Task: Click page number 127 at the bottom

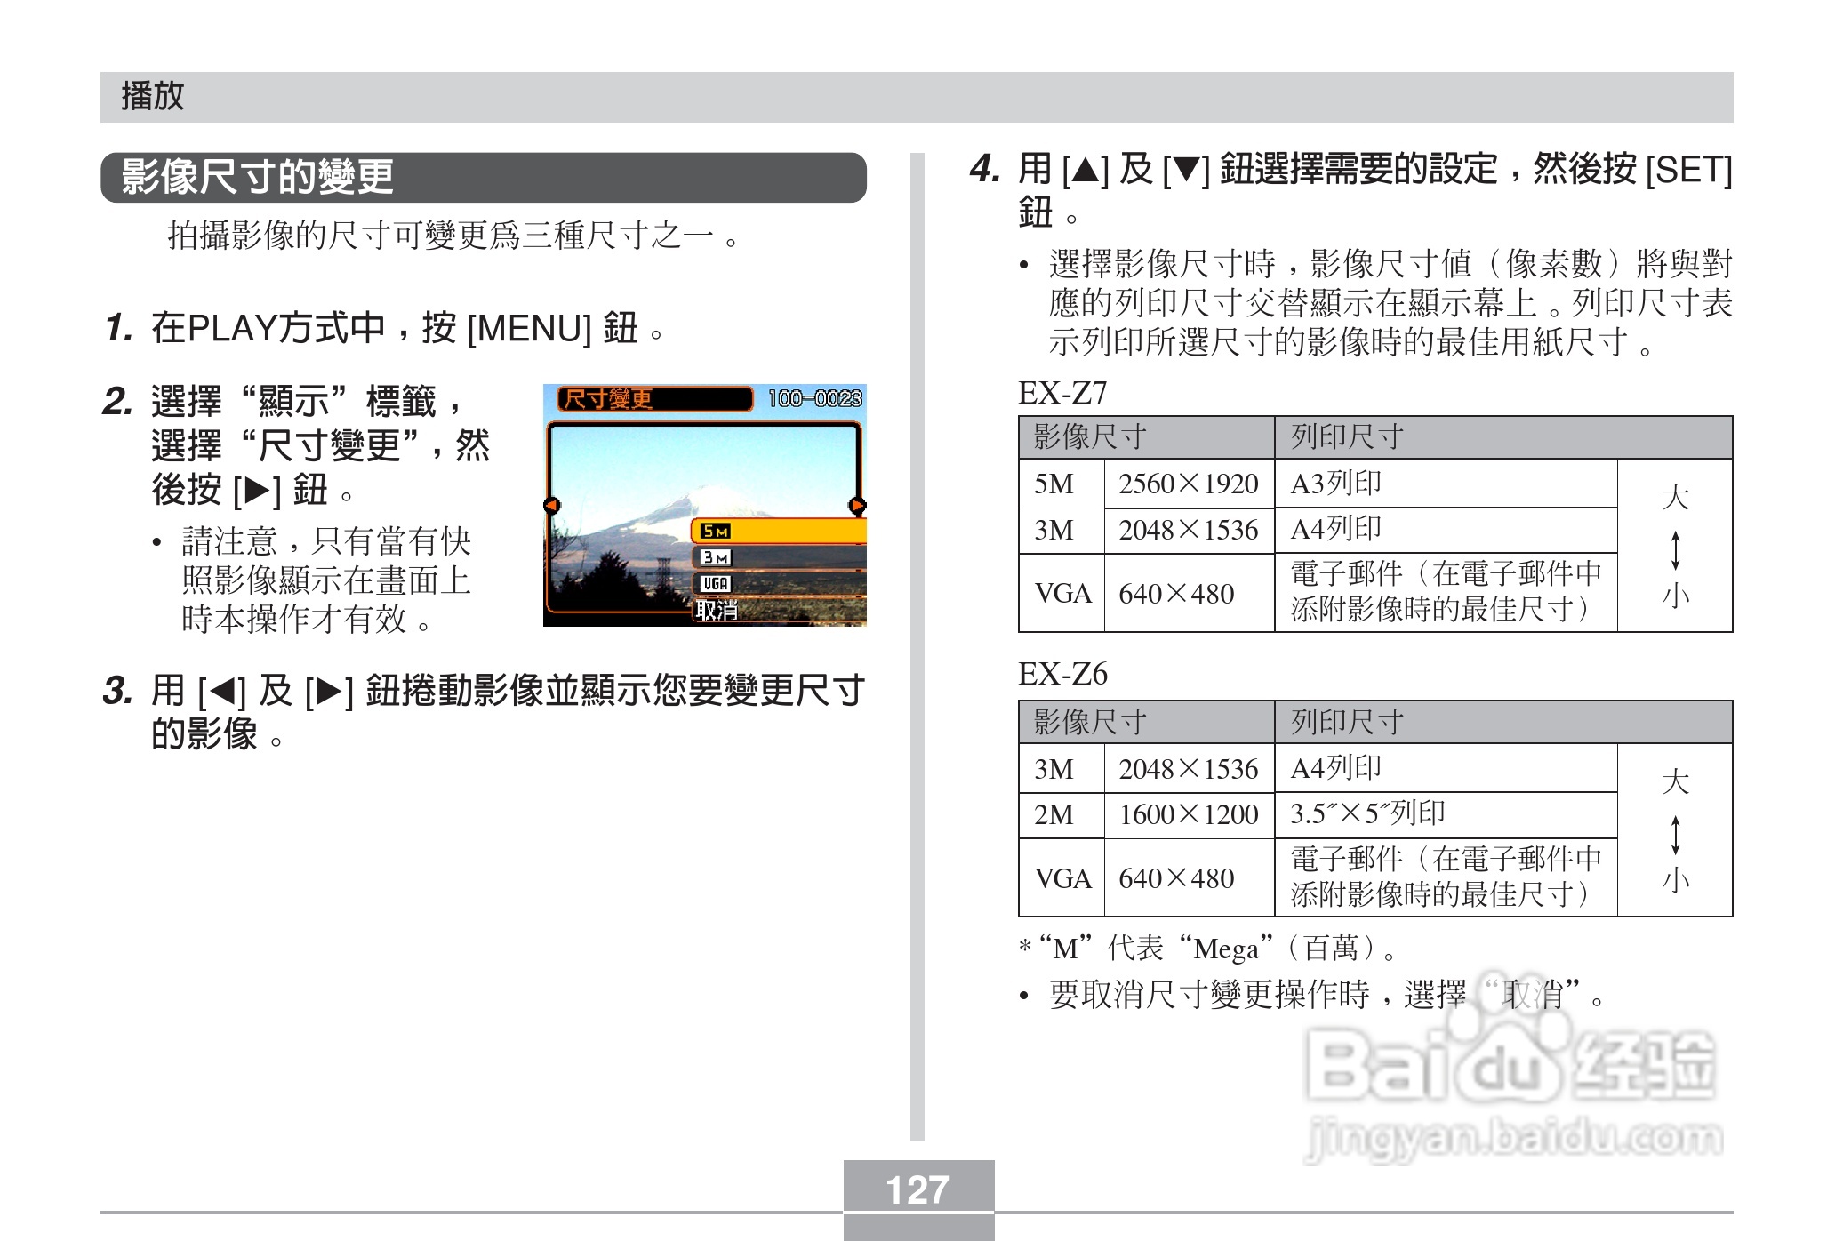Action: click(x=917, y=1189)
